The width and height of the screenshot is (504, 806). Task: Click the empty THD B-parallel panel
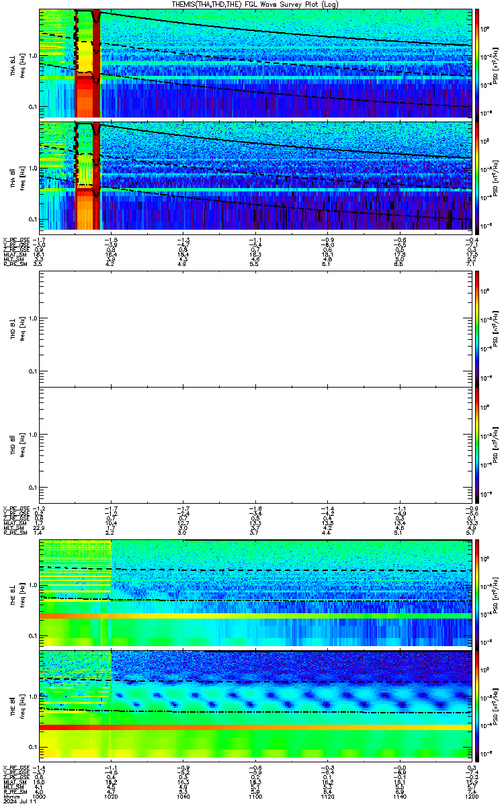255,445
